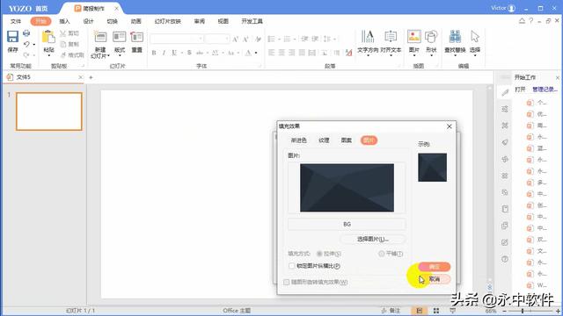Open the Shapes icon in ribbon

point(431,37)
